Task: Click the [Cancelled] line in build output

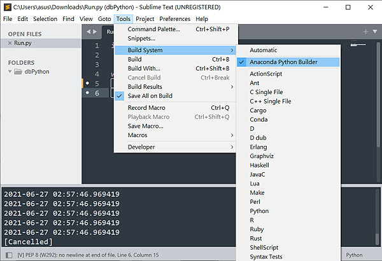Action: coord(28,242)
